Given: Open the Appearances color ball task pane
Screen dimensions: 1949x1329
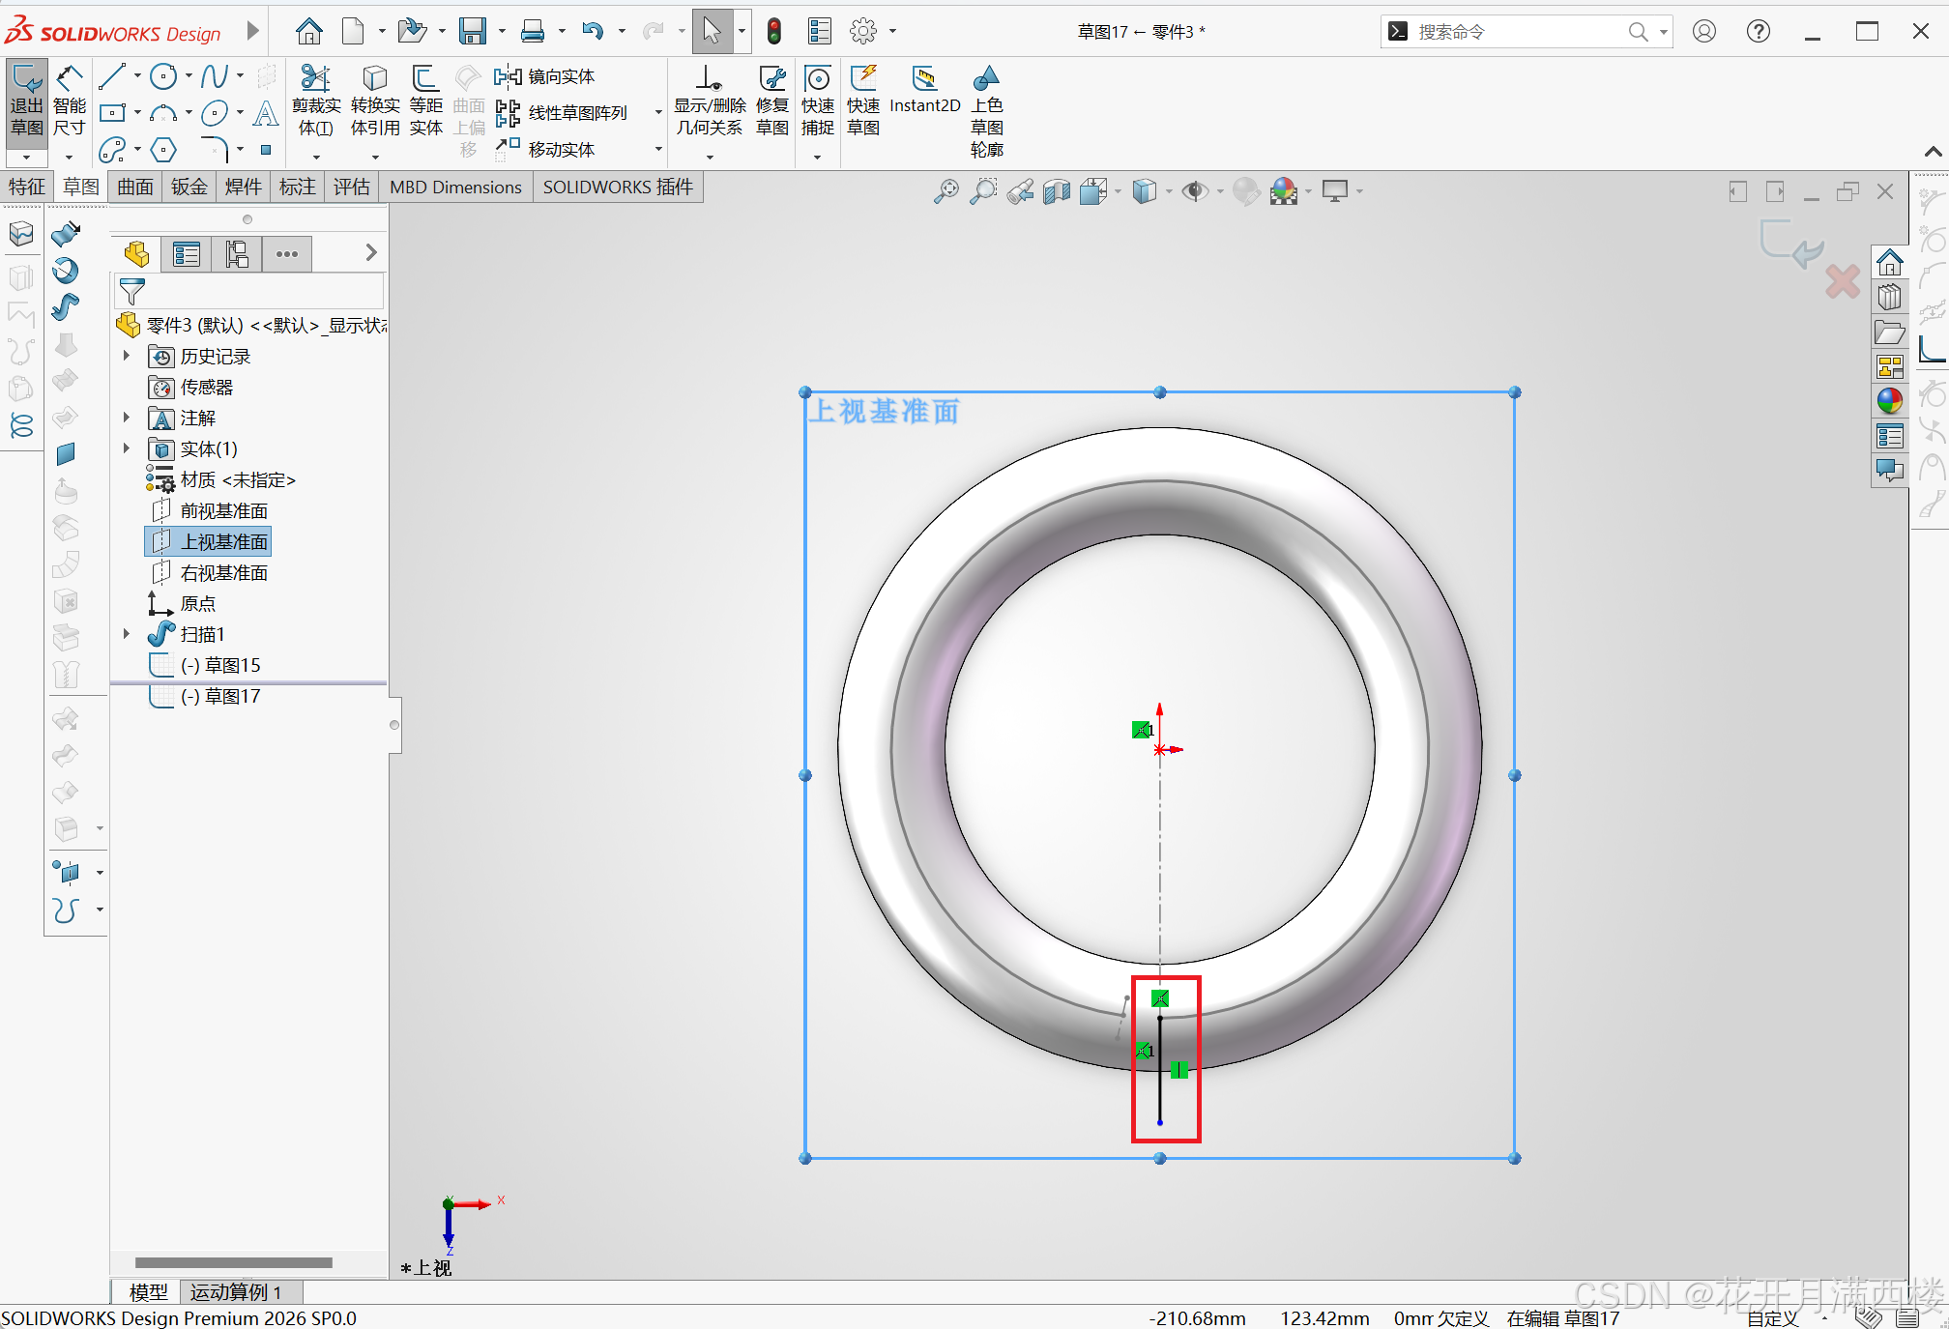Looking at the screenshot, I should click(1889, 400).
